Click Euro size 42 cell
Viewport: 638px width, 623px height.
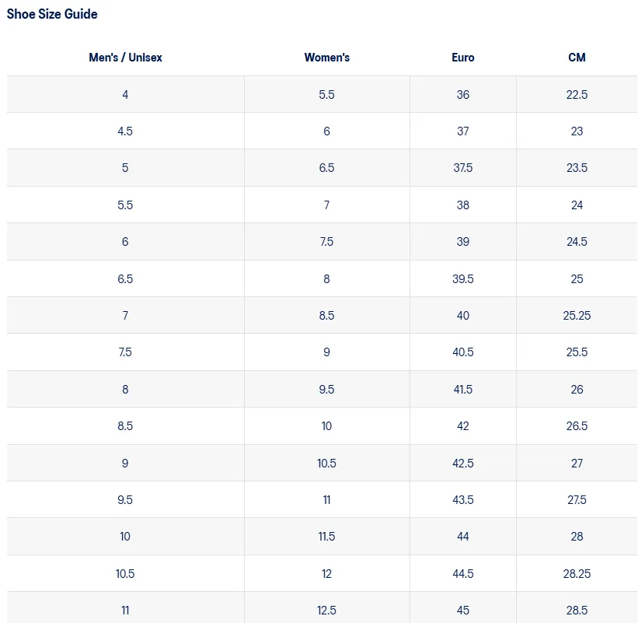tap(462, 426)
